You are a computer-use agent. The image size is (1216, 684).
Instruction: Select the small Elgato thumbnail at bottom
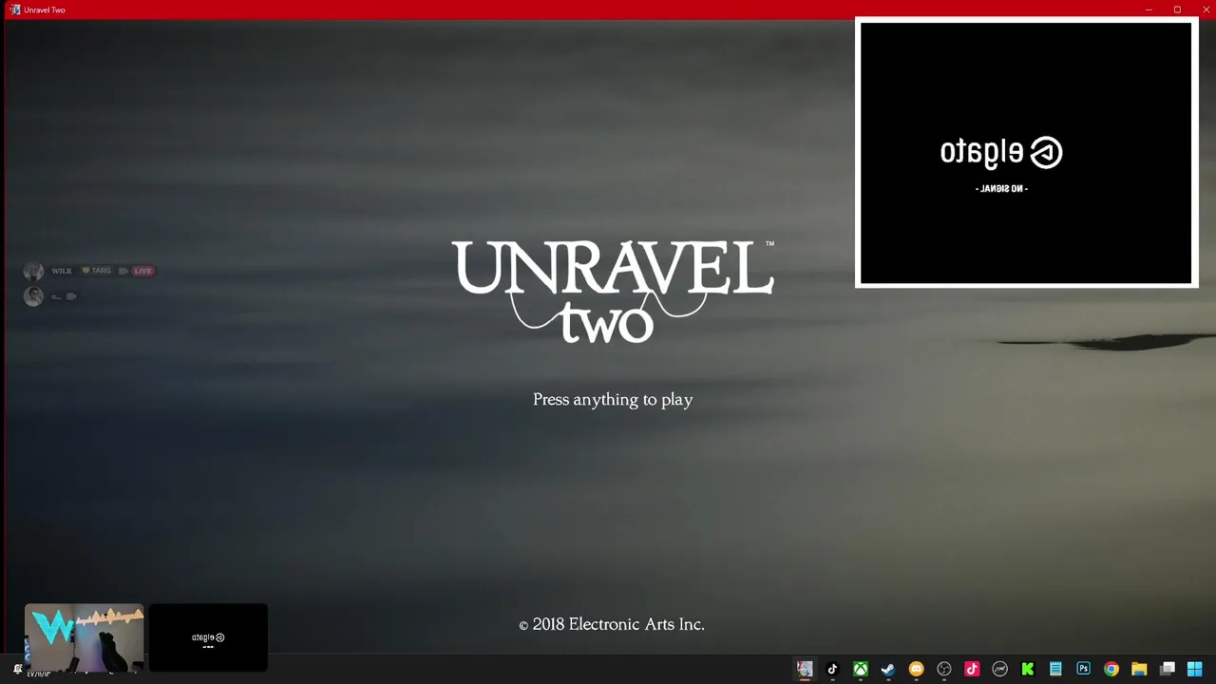[208, 637]
